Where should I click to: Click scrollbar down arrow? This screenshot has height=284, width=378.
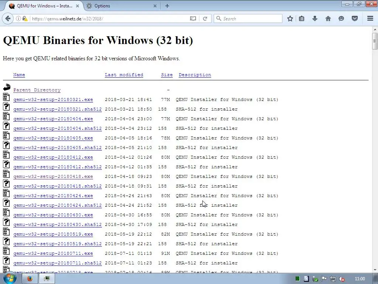tap(375, 270)
